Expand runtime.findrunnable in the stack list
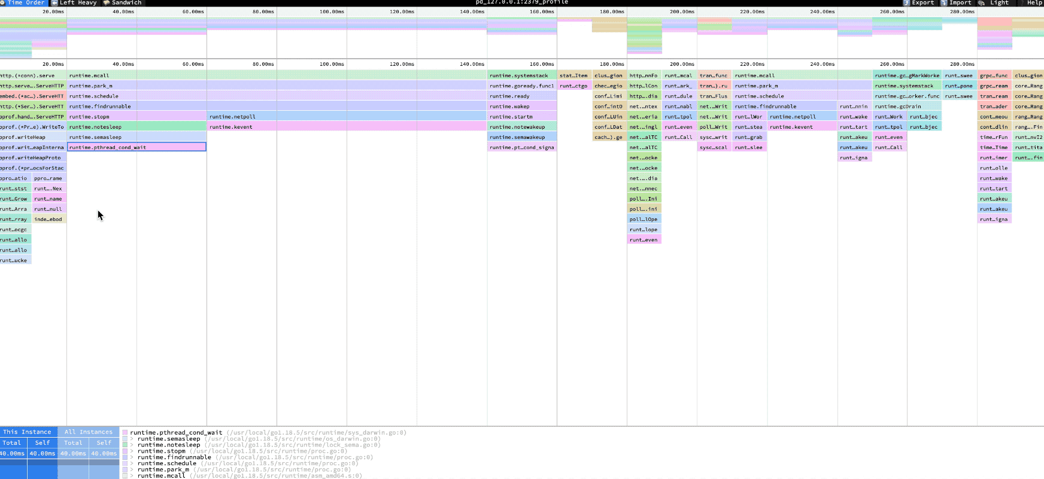 click(132, 457)
